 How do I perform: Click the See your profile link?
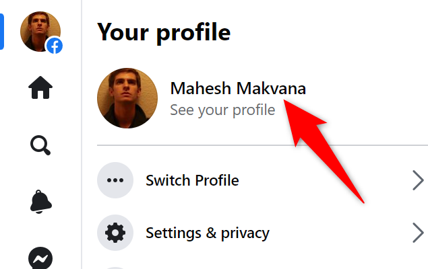tap(222, 110)
